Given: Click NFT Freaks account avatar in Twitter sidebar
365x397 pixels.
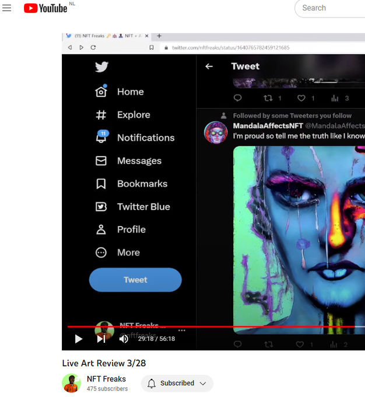Looking at the screenshot, I should click(x=104, y=330).
